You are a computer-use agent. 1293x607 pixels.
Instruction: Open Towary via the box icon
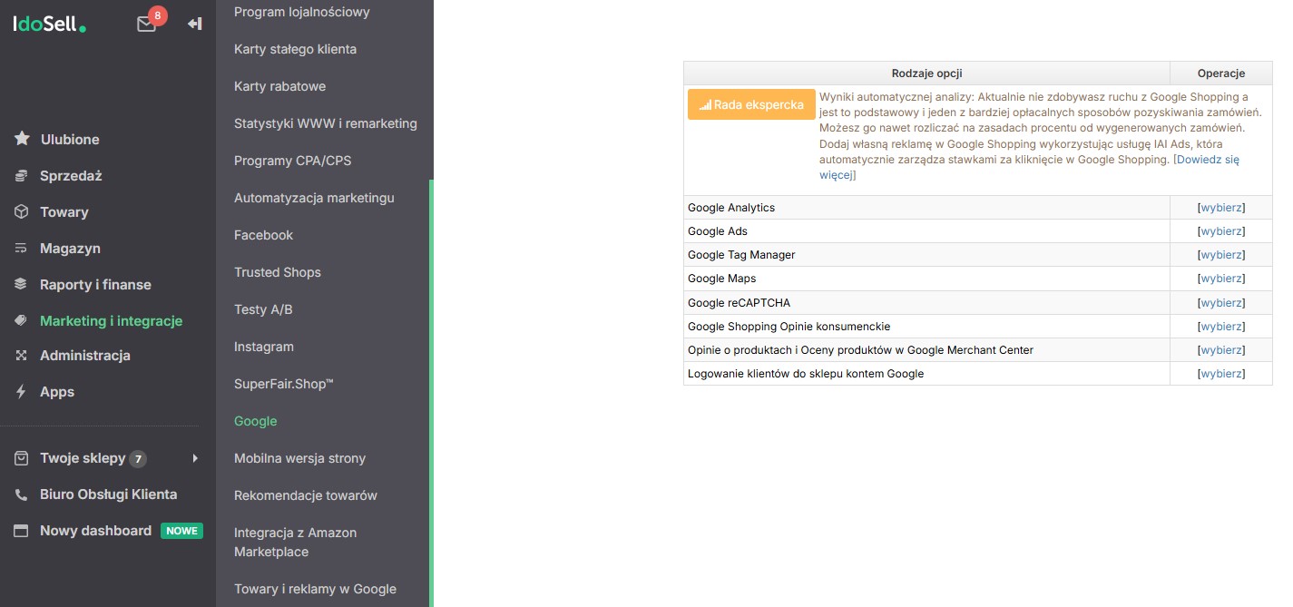point(22,211)
